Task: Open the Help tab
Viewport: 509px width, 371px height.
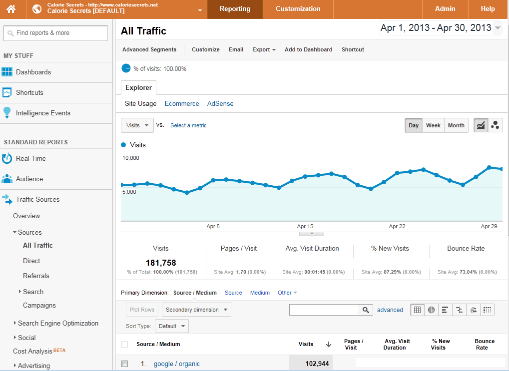Action: tap(488, 9)
